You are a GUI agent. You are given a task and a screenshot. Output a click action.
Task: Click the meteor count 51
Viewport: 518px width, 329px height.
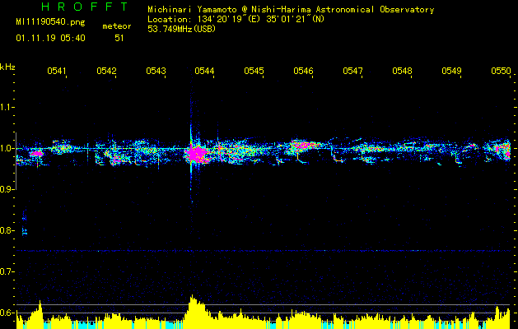click(119, 39)
